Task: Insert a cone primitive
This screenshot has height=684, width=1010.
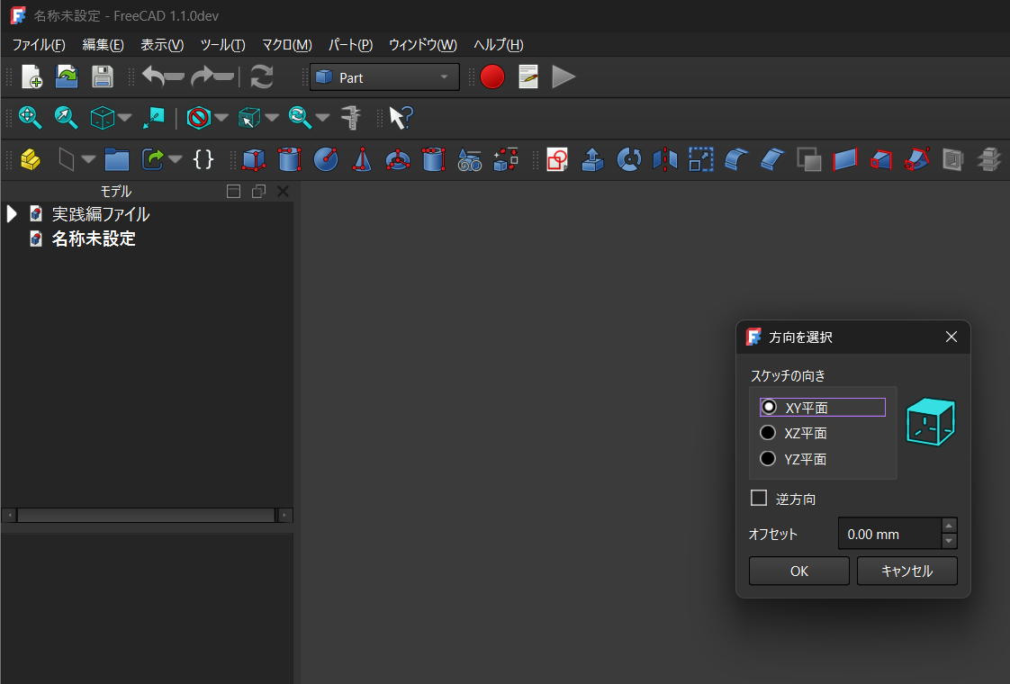Action: 361,159
